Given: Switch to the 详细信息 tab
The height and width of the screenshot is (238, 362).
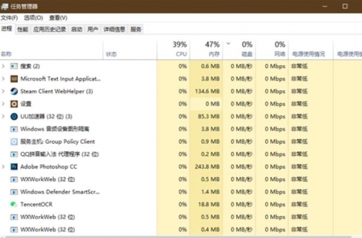Looking at the screenshot, I should click(114, 29).
